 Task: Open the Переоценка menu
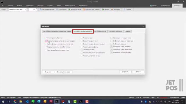[x=30, y=5]
